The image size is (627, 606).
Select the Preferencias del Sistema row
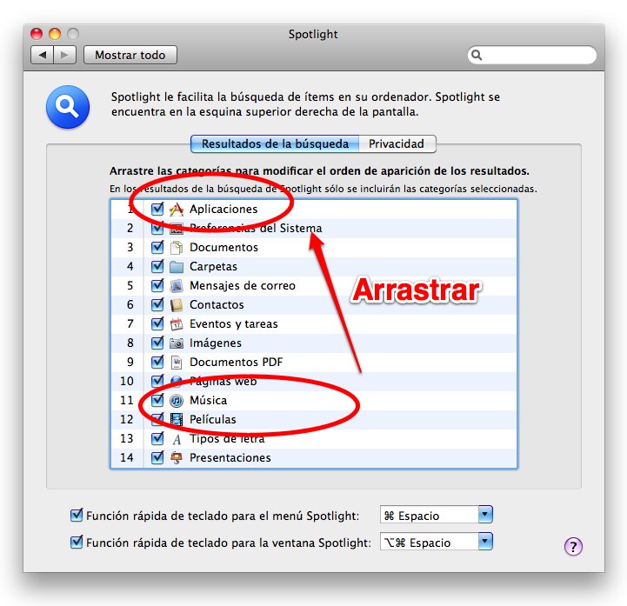click(314, 229)
